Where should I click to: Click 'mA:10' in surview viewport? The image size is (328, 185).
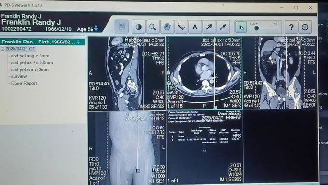pos(95,169)
